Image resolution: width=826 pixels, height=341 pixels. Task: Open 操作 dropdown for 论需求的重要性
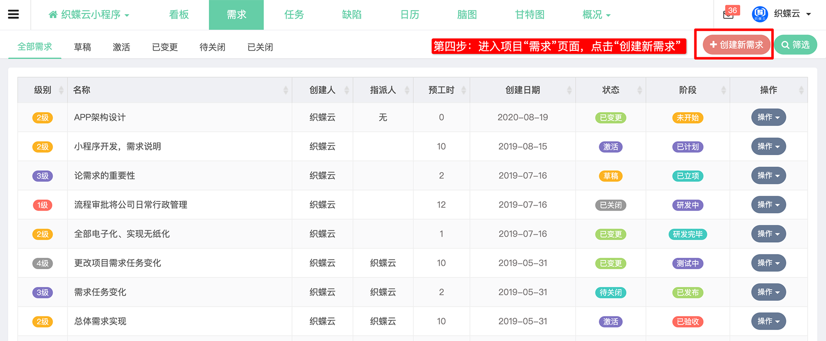768,176
